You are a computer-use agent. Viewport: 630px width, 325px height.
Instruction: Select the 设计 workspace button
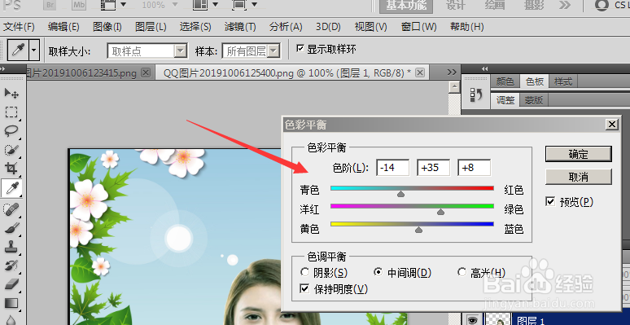(455, 5)
